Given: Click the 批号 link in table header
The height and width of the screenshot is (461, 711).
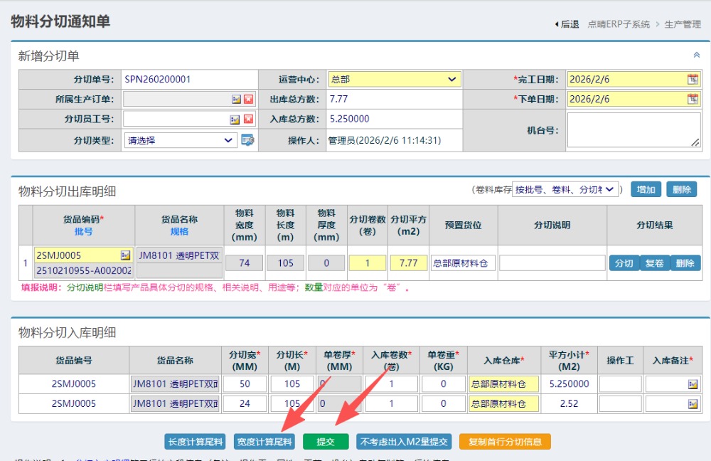Looking at the screenshot, I should coord(84,231).
